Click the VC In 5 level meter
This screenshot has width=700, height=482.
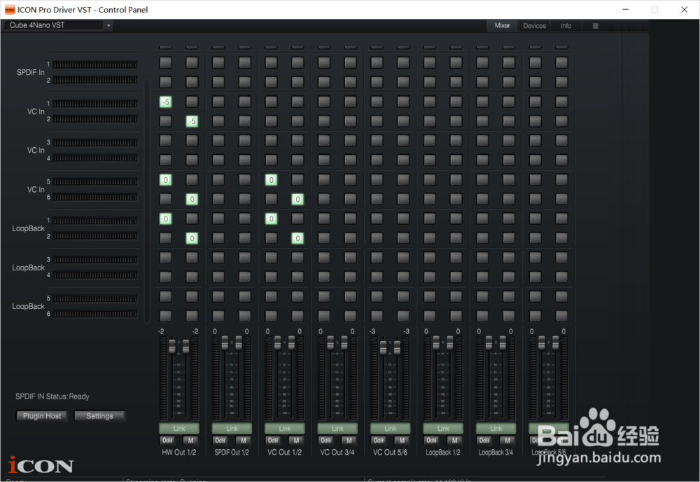(x=95, y=182)
